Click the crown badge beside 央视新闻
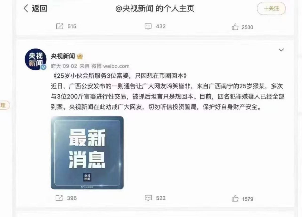This screenshot has width=302, height=217. tap(80, 56)
